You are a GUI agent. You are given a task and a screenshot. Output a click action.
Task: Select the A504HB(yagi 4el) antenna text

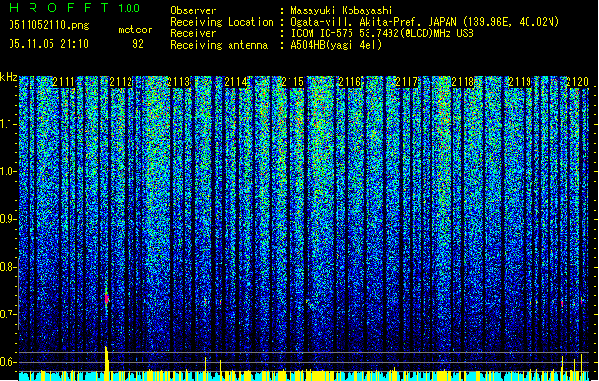336,45
